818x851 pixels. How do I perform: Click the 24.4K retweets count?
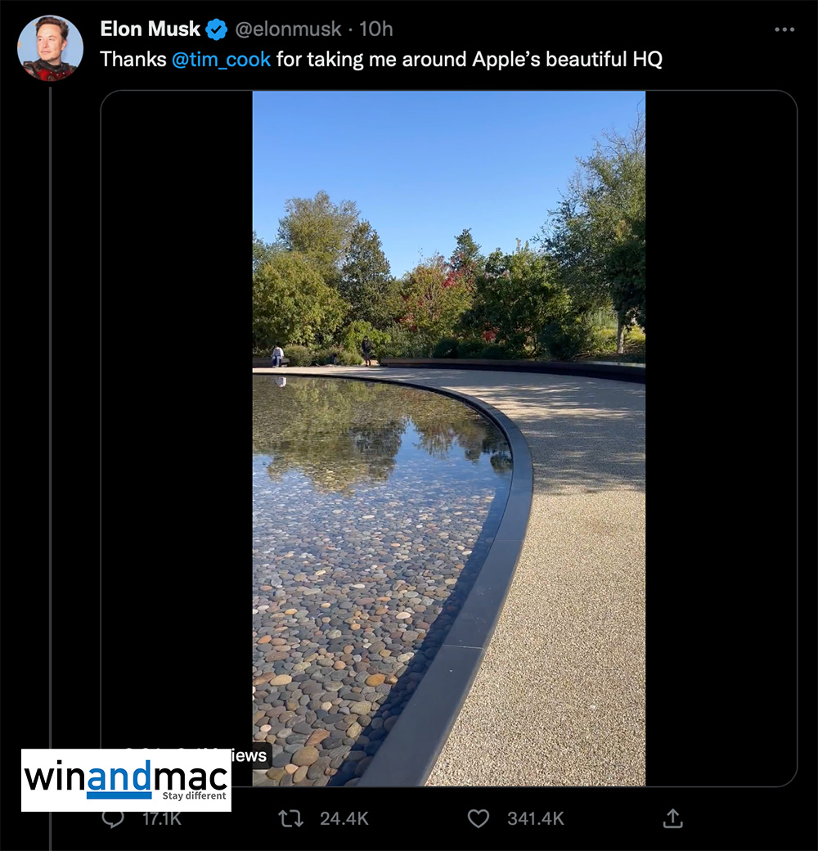coord(344,818)
